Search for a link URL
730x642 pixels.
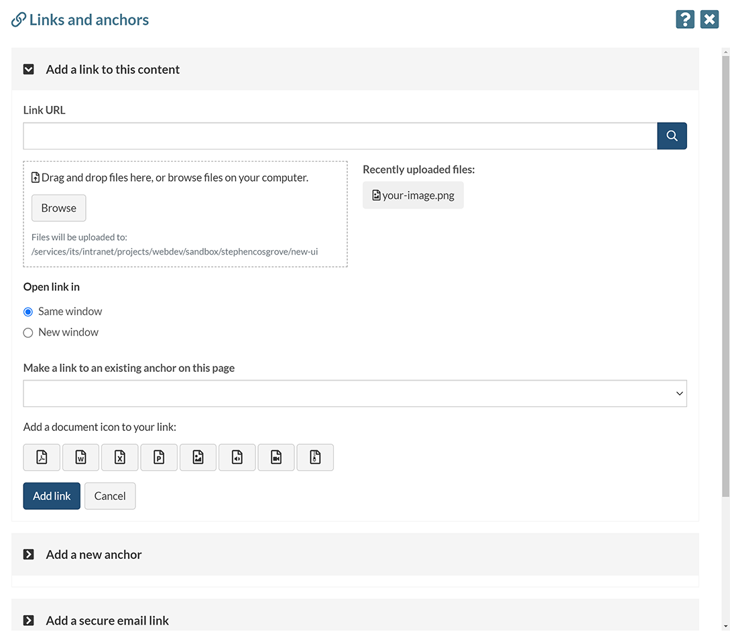tap(672, 135)
